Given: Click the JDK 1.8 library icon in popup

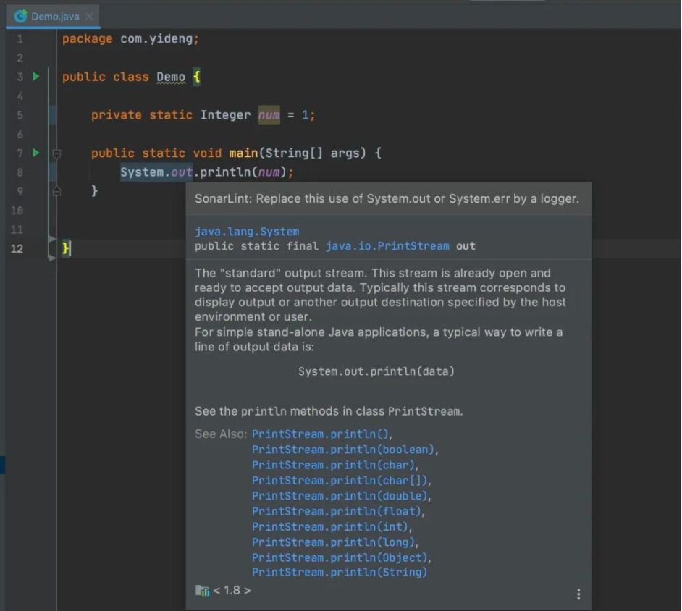Looking at the screenshot, I should (x=202, y=590).
